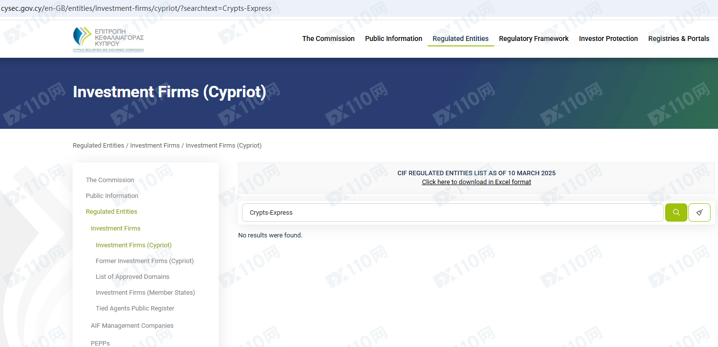Select Regulated Entities in top navigation
Screen dimensions: 718x347
(460, 39)
